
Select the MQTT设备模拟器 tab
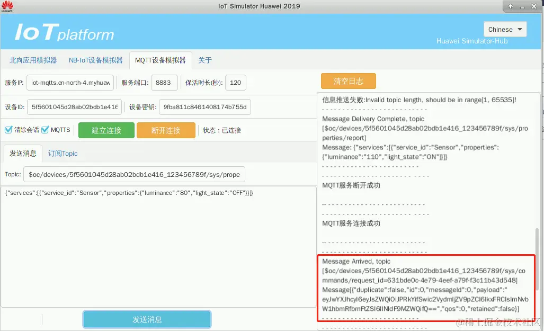point(160,60)
